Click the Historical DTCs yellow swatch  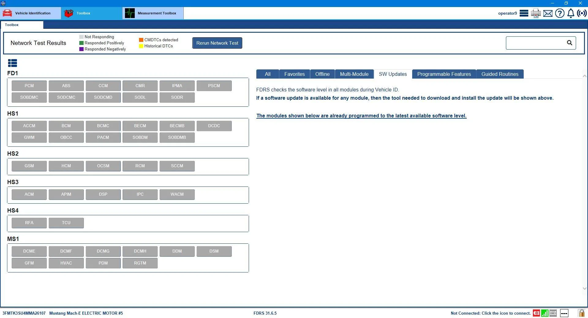point(141,46)
